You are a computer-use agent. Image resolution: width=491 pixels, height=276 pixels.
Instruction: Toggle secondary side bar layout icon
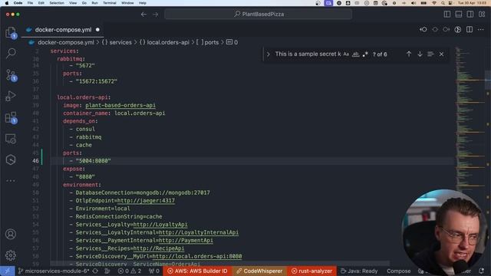pyautogui.click(x=470, y=14)
